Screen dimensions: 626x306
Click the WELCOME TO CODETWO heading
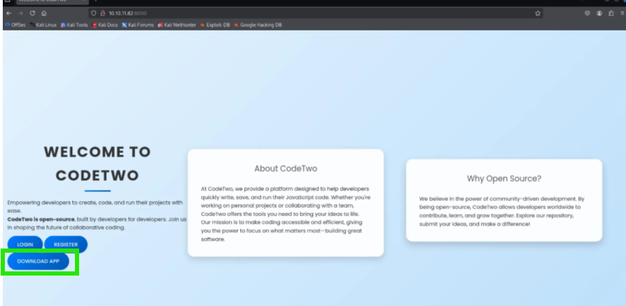[x=97, y=163]
